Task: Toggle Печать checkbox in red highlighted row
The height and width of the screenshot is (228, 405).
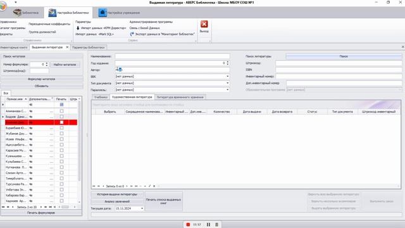Action: point(61,122)
